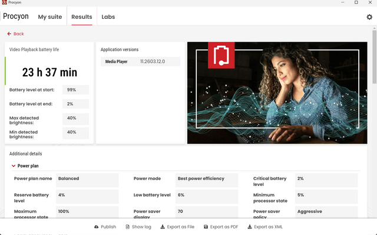Publish the benchmark result

pyautogui.click(x=105, y=227)
